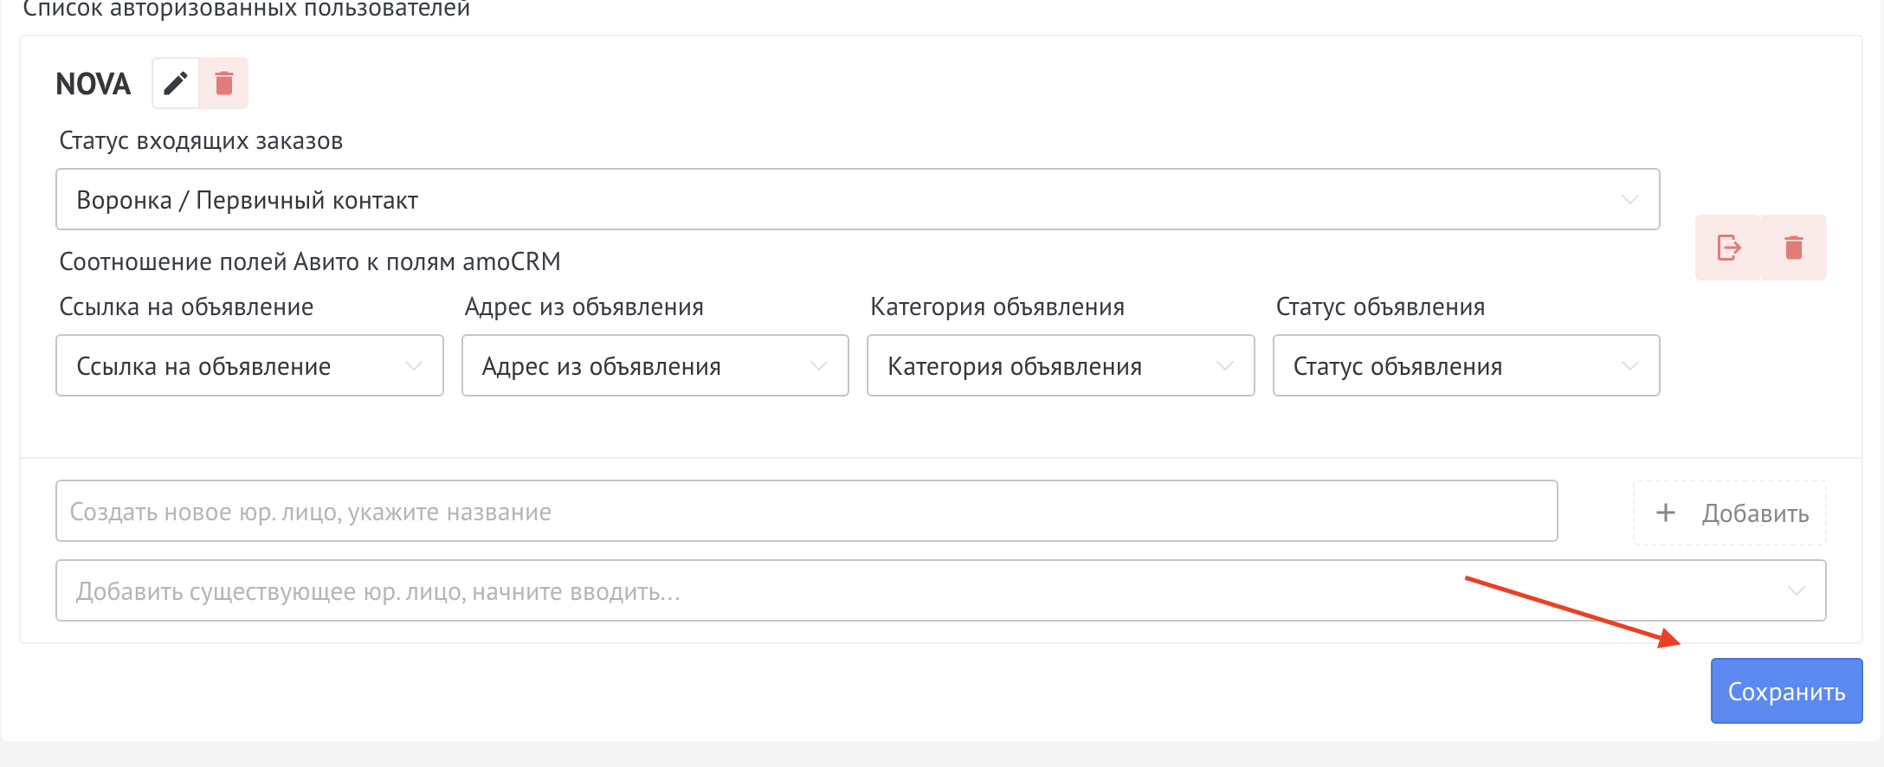Edit the NOVA name with pencil icon
The width and height of the screenshot is (1884, 767).
[x=176, y=83]
